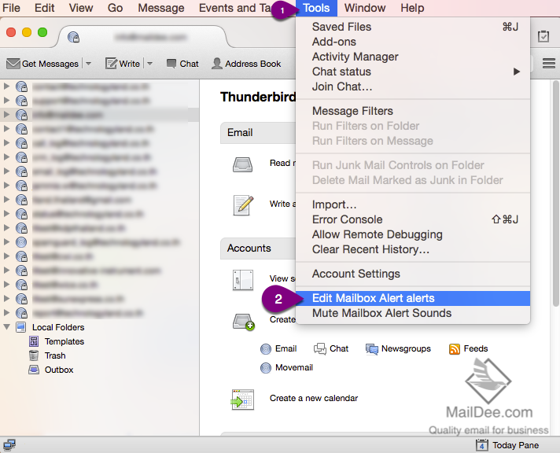Open the Outbox folder
The width and height of the screenshot is (560, 453).
point(59,370)
